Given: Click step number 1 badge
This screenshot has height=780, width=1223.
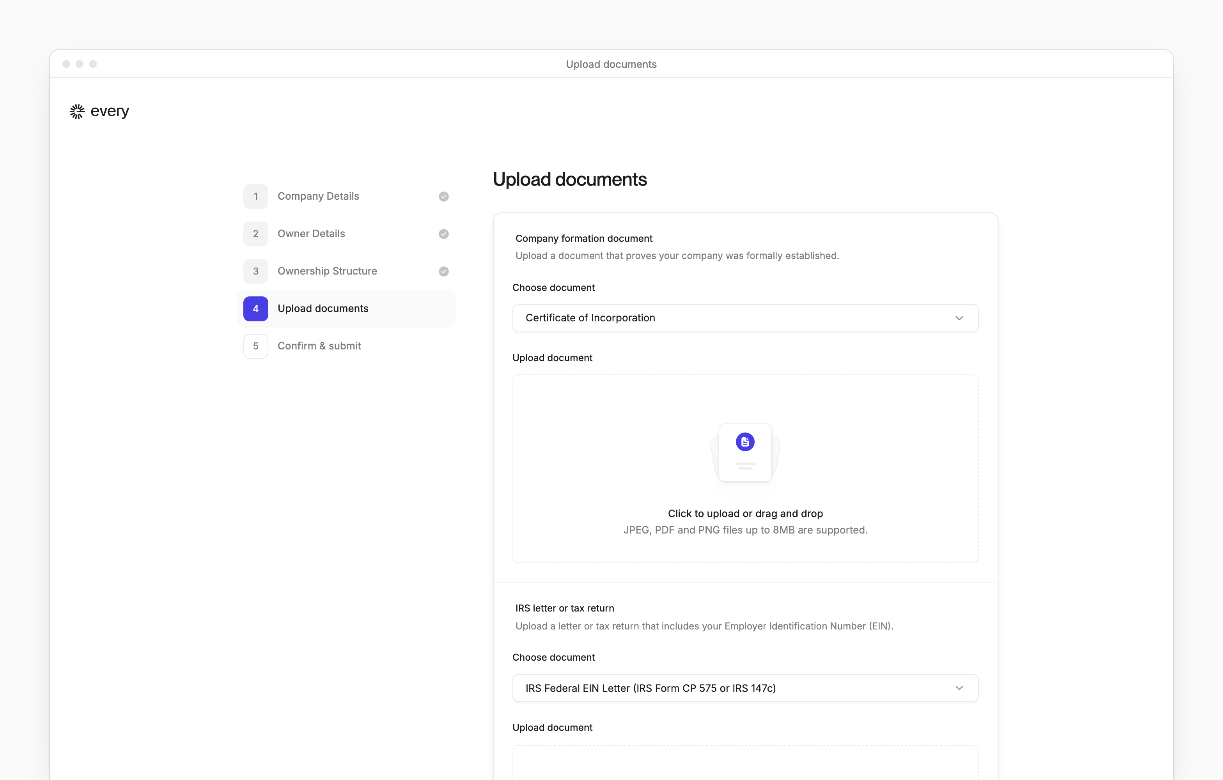Looking at the screenshot, I should 255,197.
